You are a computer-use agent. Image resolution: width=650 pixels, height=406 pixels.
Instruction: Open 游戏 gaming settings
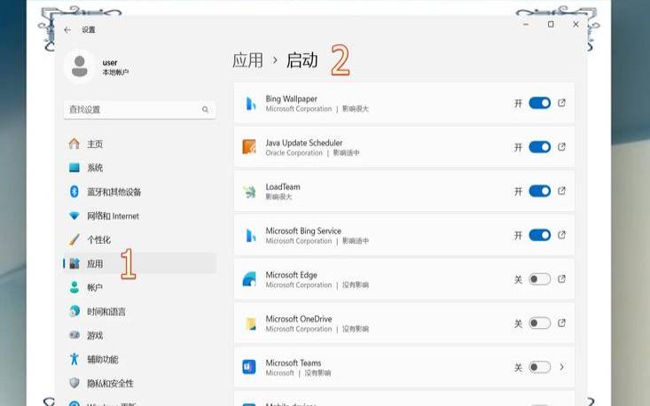click(140, 335)
